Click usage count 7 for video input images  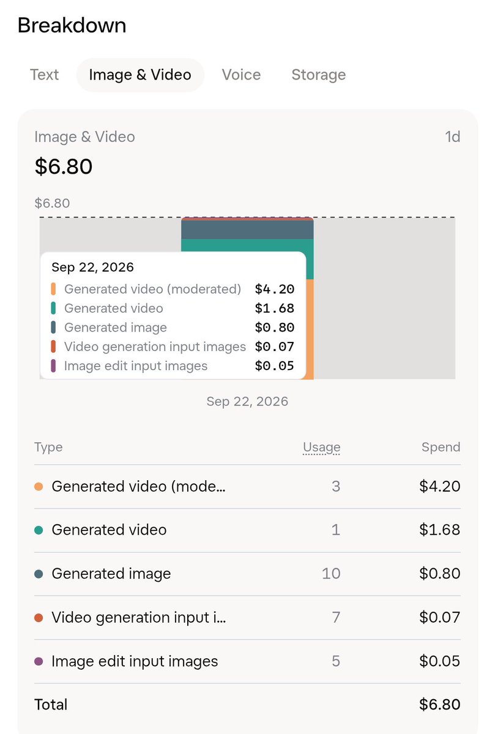[x=336, y=617]
